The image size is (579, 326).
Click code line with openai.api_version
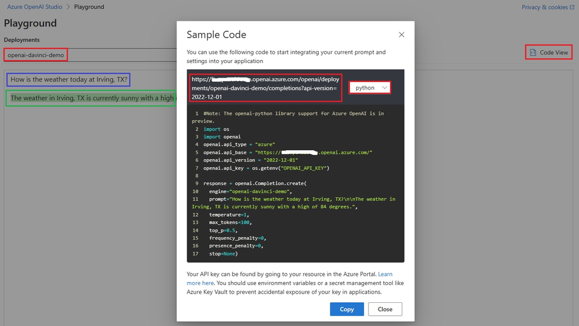tap(250, 160)
